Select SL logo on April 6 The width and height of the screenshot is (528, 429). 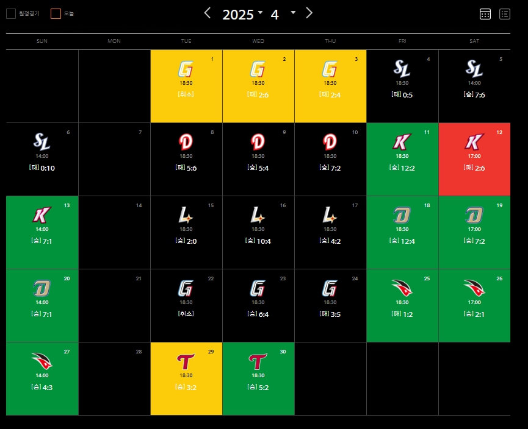pos(42,141)
